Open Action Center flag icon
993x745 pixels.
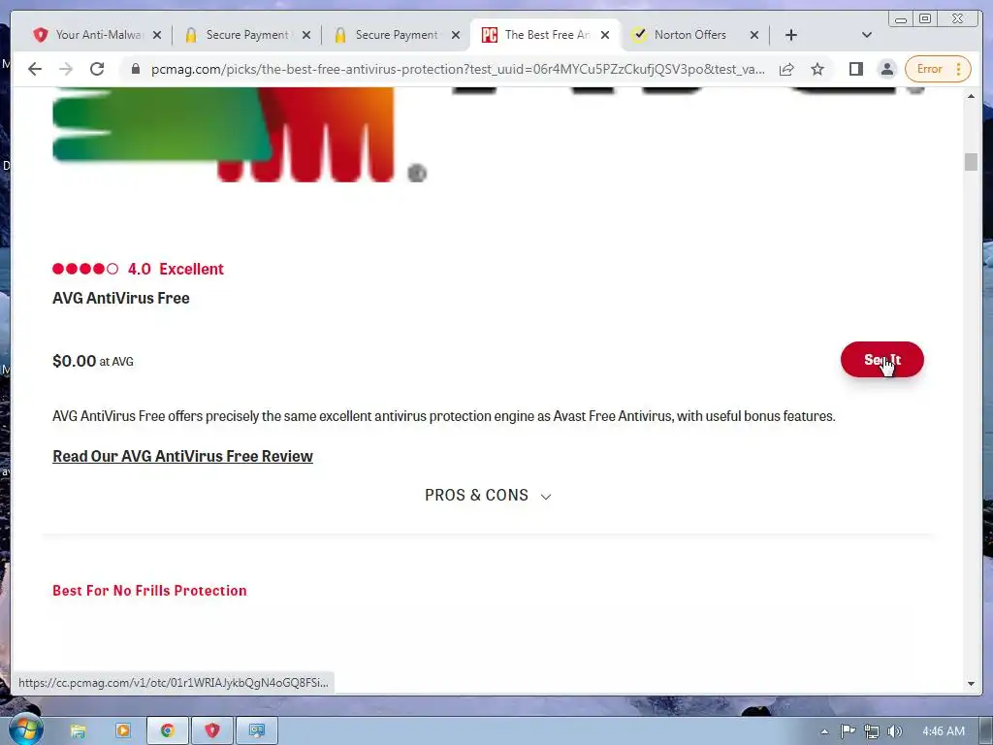pos(848,731)
